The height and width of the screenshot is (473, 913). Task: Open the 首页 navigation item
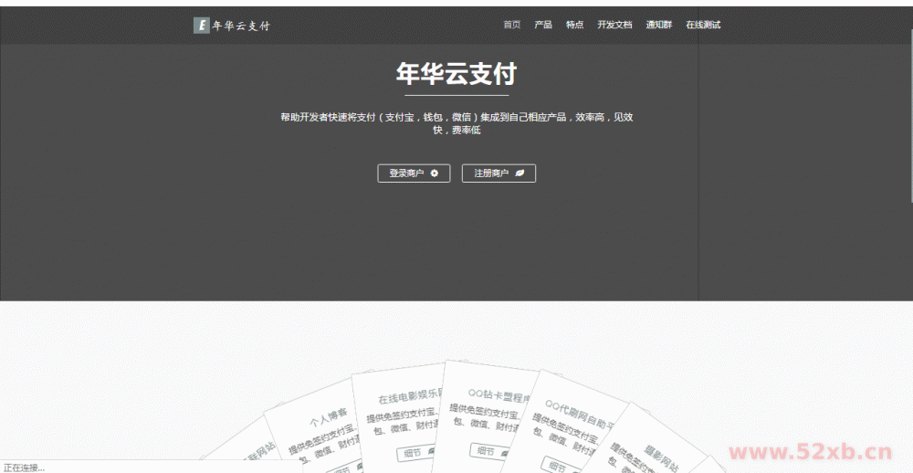[x=512, y=25]
